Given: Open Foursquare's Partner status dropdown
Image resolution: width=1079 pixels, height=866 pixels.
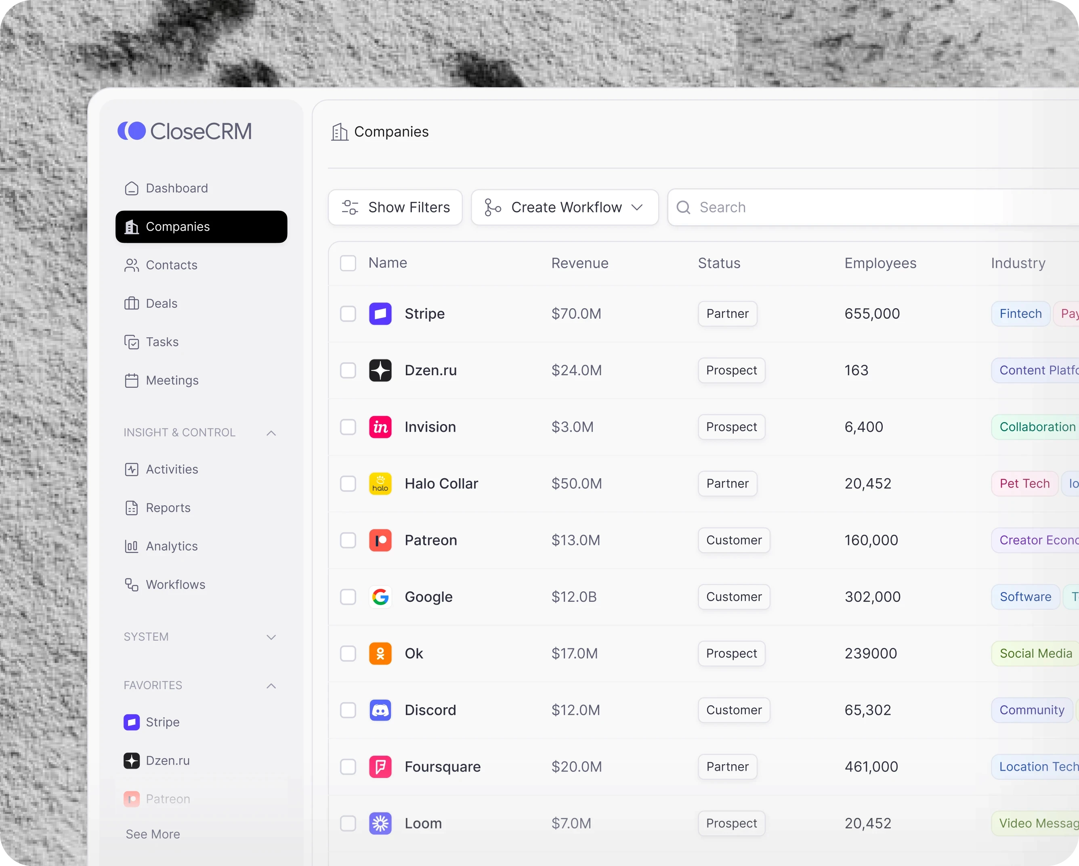Looking at the screenshot, I should [x=727, y=766].
